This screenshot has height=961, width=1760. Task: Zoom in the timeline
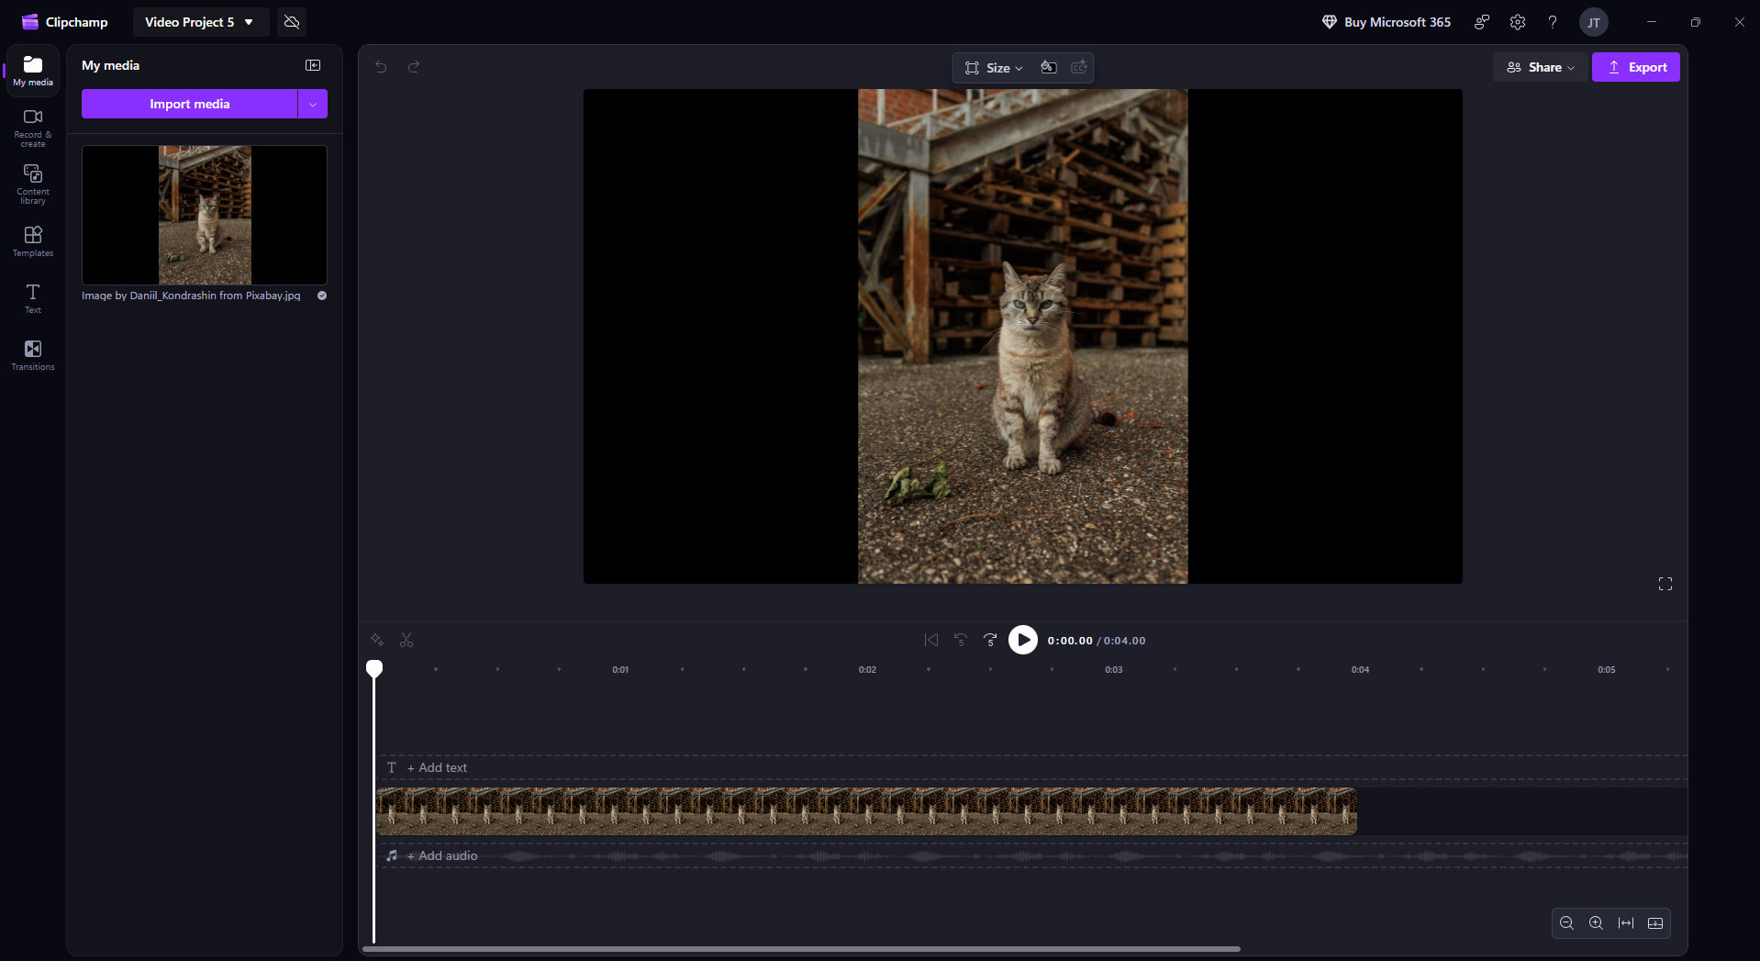coord(1596,923)
